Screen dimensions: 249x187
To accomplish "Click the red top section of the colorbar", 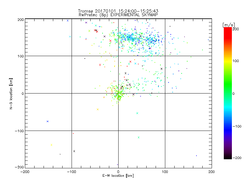I will pos(228,33).
